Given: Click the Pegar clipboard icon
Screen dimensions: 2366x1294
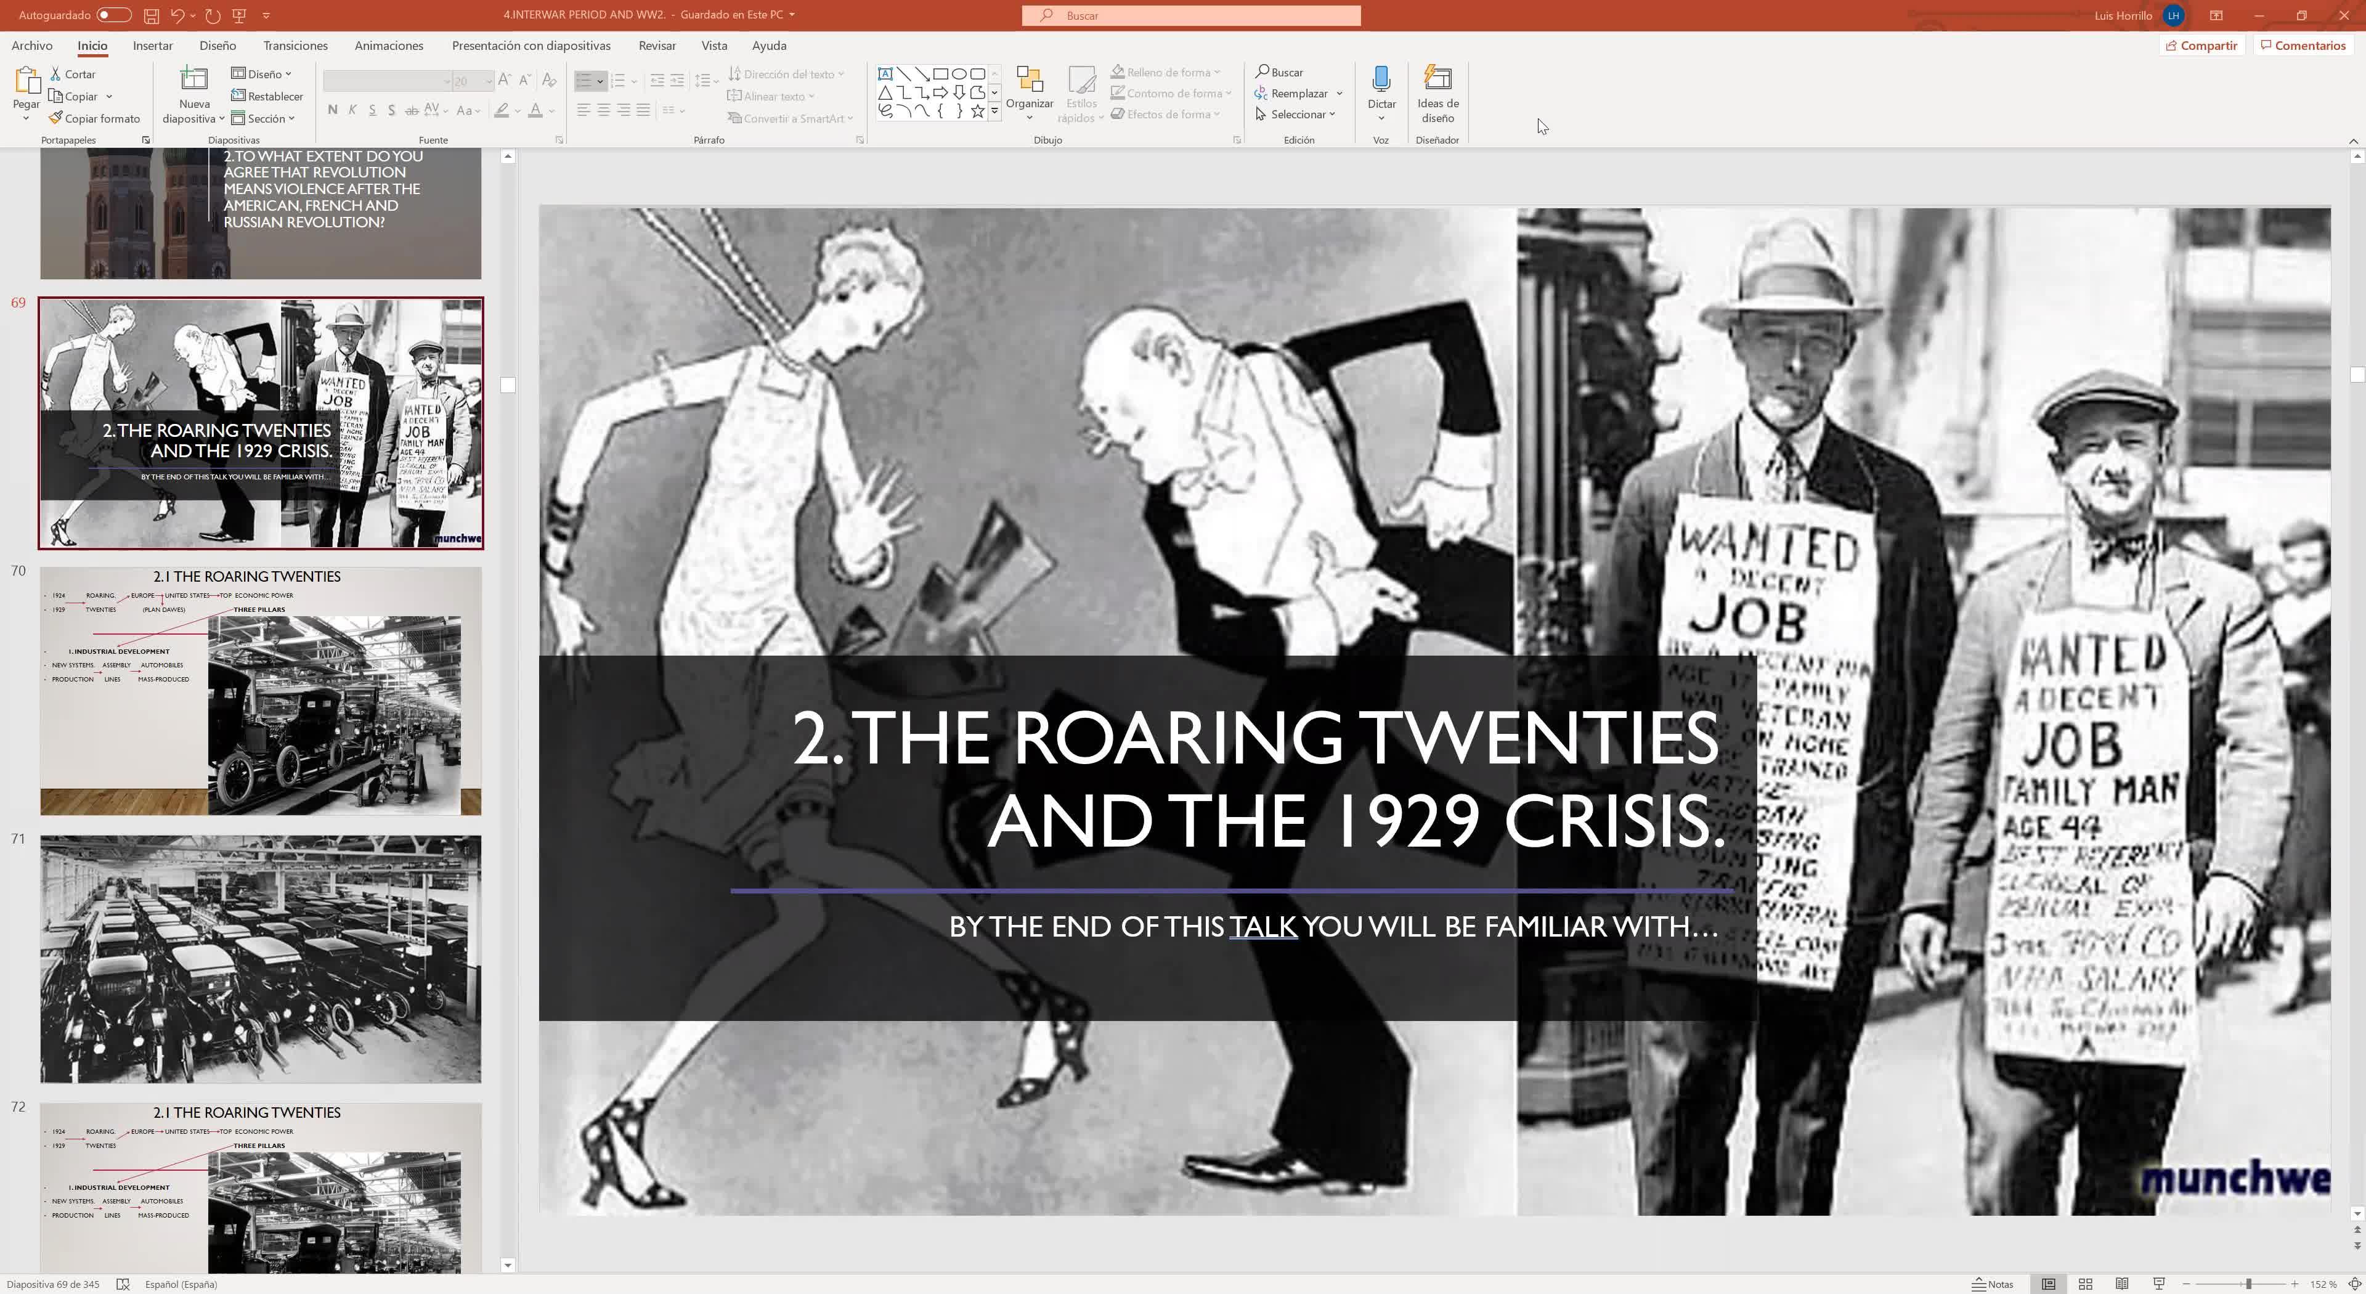Looking at the screenshot, I should (26, 82).
